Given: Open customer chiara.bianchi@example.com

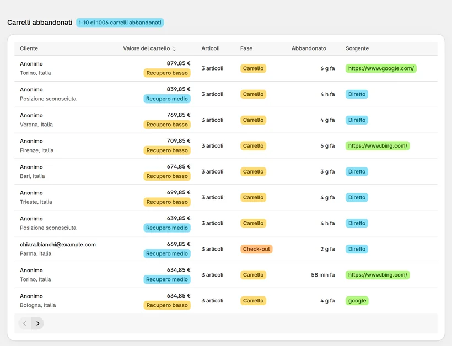Looking at the screenshot, I should pyautogui.click(x=58, y=245).
